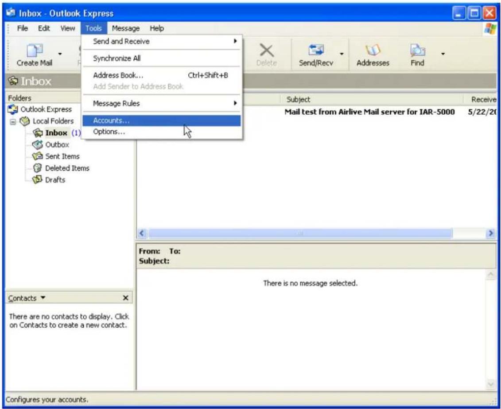
Task: Click the Deleted Items folder icon
Action: (x=37, y=168)
